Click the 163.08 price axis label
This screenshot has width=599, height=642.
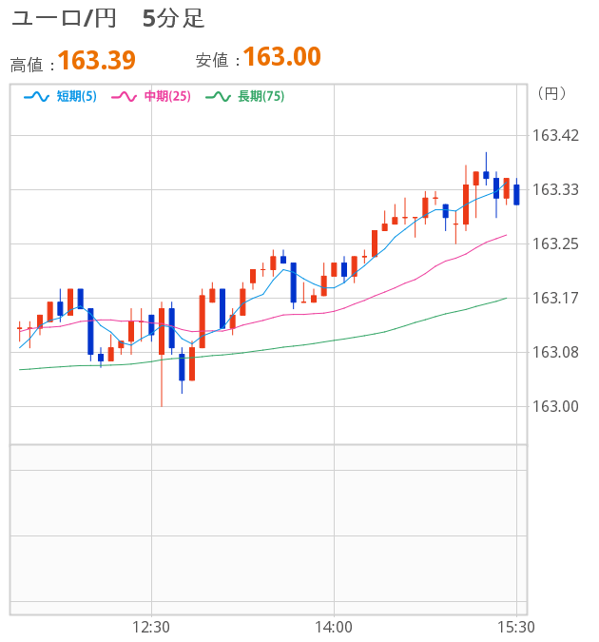click(555, 352)
